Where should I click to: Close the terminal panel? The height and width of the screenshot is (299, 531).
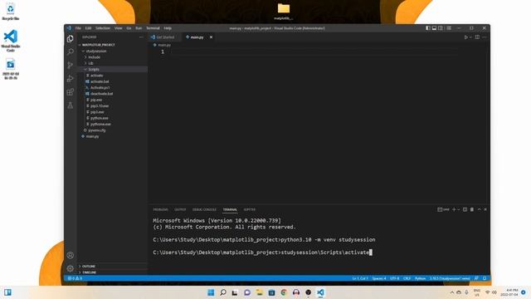(485, 209)
